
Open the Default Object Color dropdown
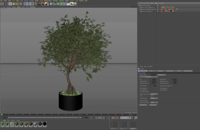pos(154,94)
